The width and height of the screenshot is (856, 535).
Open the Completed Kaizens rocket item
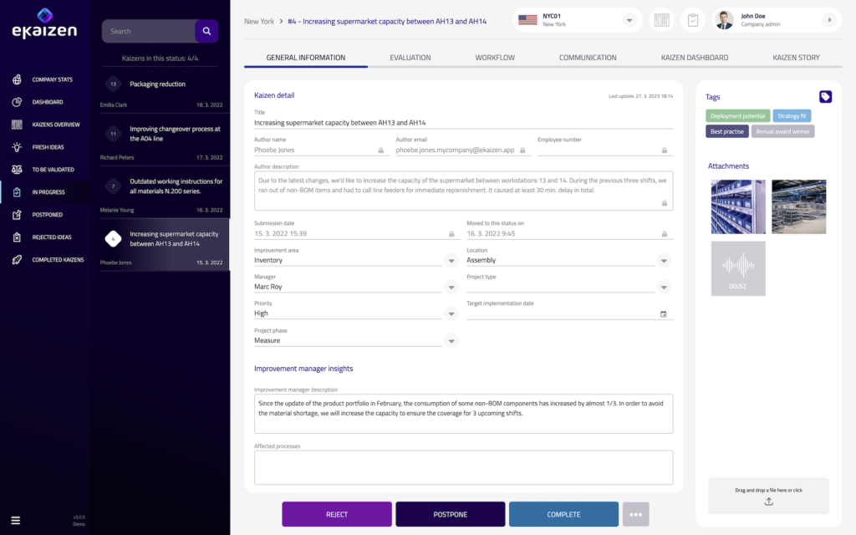pyautogui.click(x=57, y=260)
